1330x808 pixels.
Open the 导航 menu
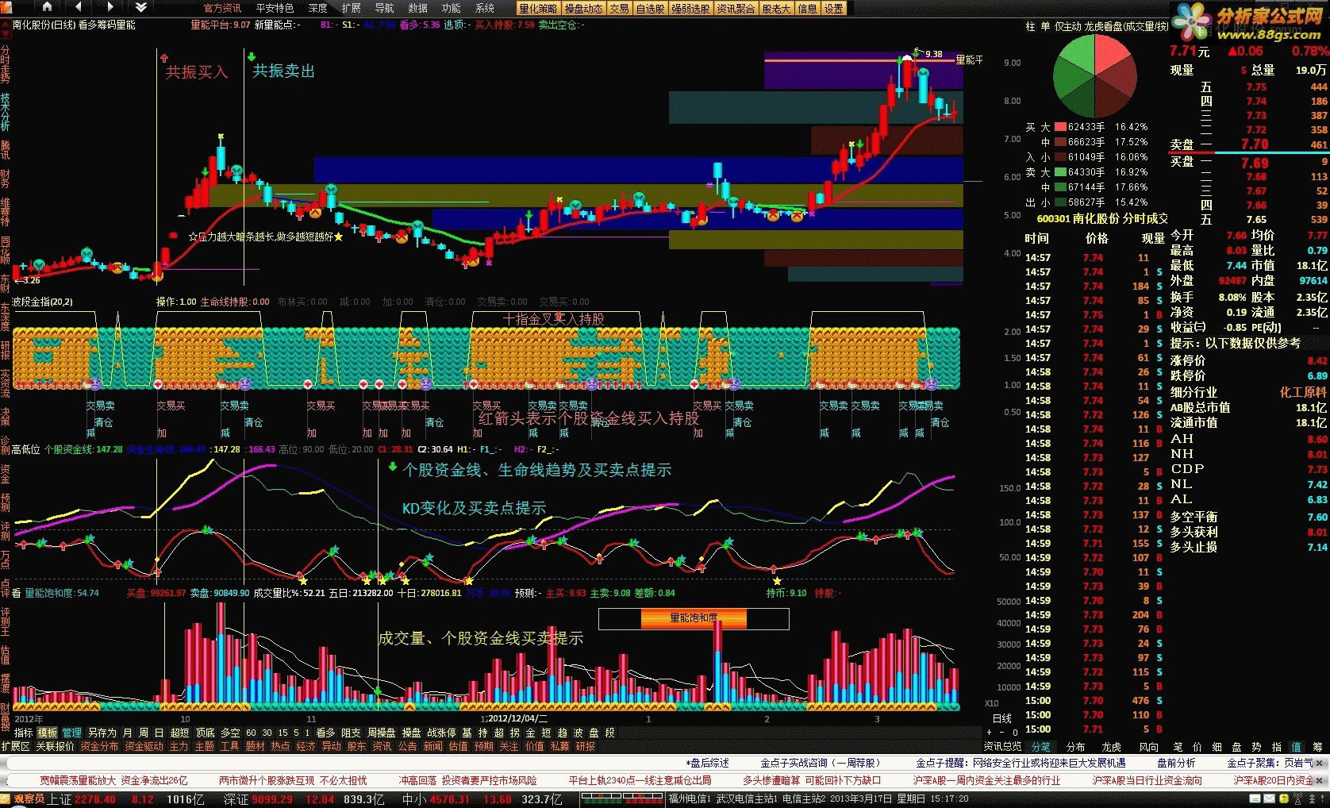384,8
